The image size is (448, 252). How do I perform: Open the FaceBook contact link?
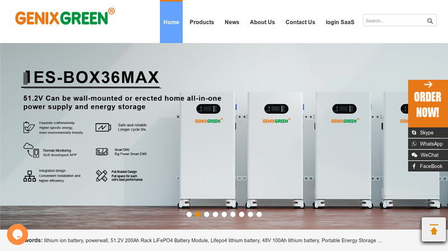pyautogui.click(x=428, y=166)
